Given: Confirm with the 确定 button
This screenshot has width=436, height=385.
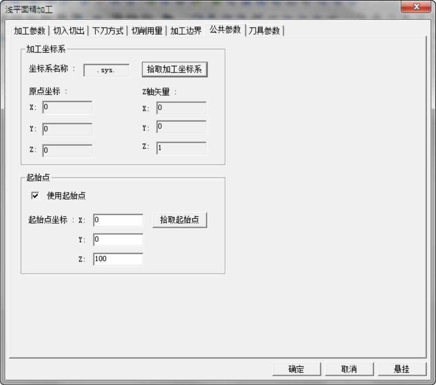Looking at the screenshot, I should click(297, 369).
